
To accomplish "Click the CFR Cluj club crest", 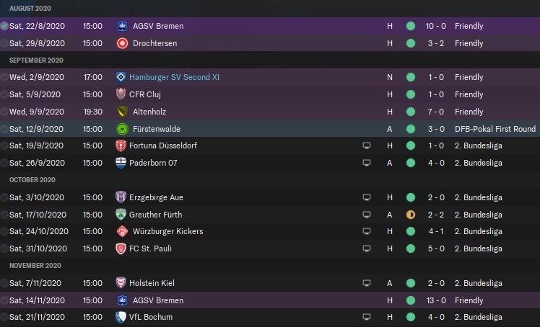I will pyautogui.click(x=121, y=94).
